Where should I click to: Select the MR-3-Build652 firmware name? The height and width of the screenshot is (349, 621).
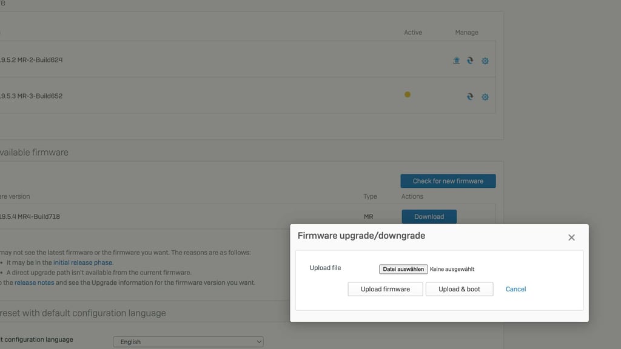(32, 96)
